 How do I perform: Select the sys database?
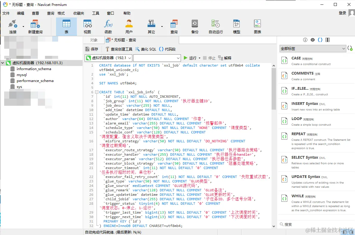[19, 87]
